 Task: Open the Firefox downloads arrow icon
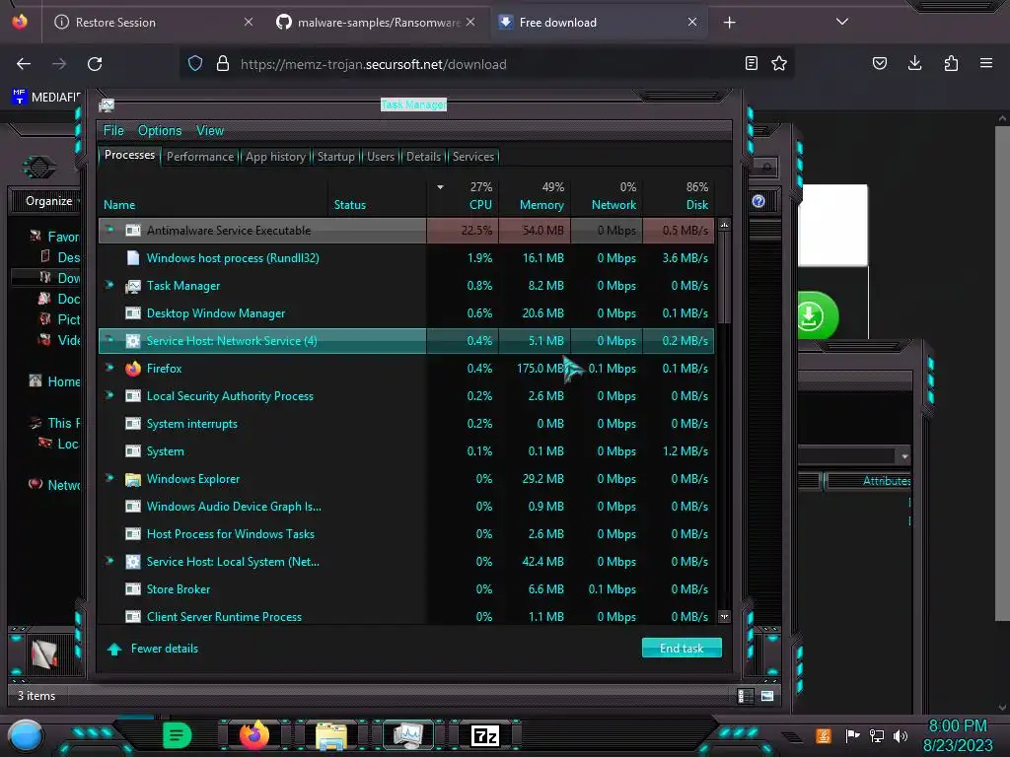coord(914,63)
